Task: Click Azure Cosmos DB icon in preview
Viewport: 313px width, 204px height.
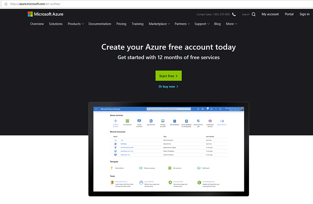Action: (198, 121)
